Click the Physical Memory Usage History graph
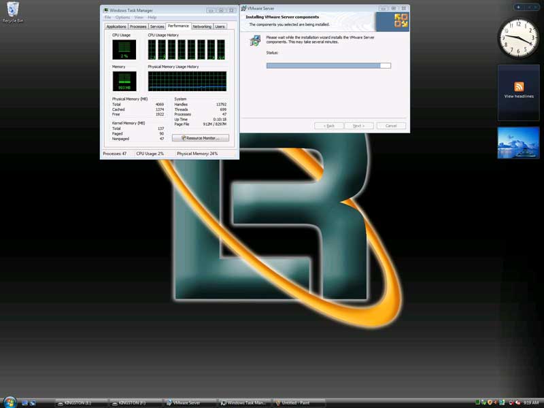The width and height of the screenshot is (544, 408). pyautogui.click(x=188, y=81)
